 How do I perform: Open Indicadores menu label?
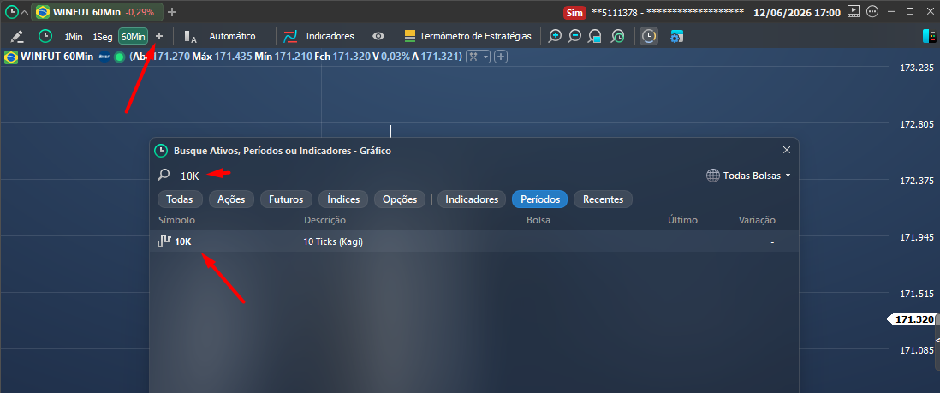[x=330, y=36]
